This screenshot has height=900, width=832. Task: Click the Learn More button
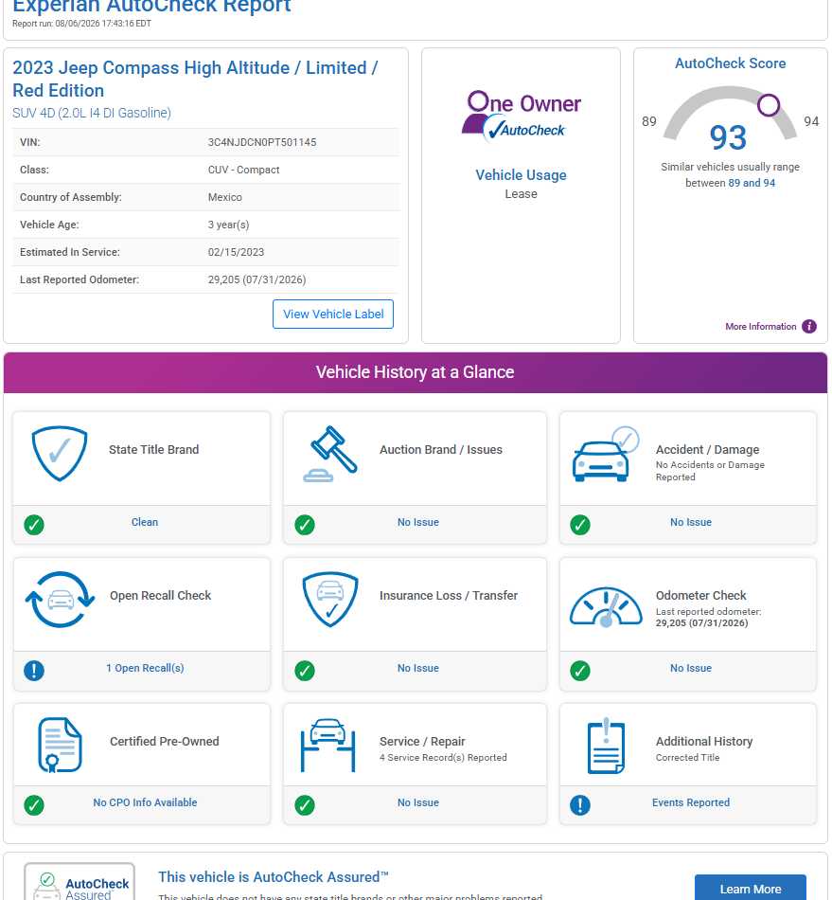[x=750, y=888]
